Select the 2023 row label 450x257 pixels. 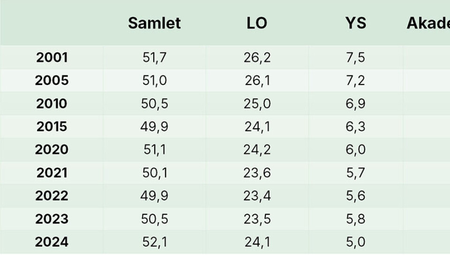pyautogui.click(x=52, y=219)
